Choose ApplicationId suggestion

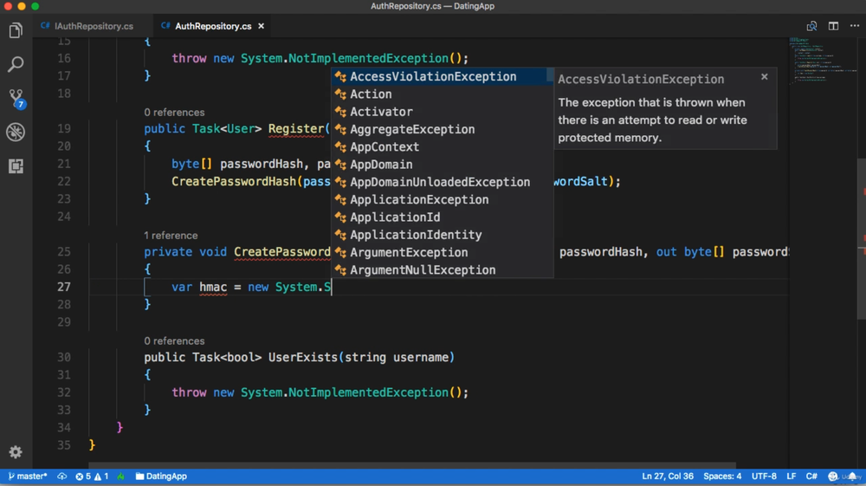click(442, 217)
